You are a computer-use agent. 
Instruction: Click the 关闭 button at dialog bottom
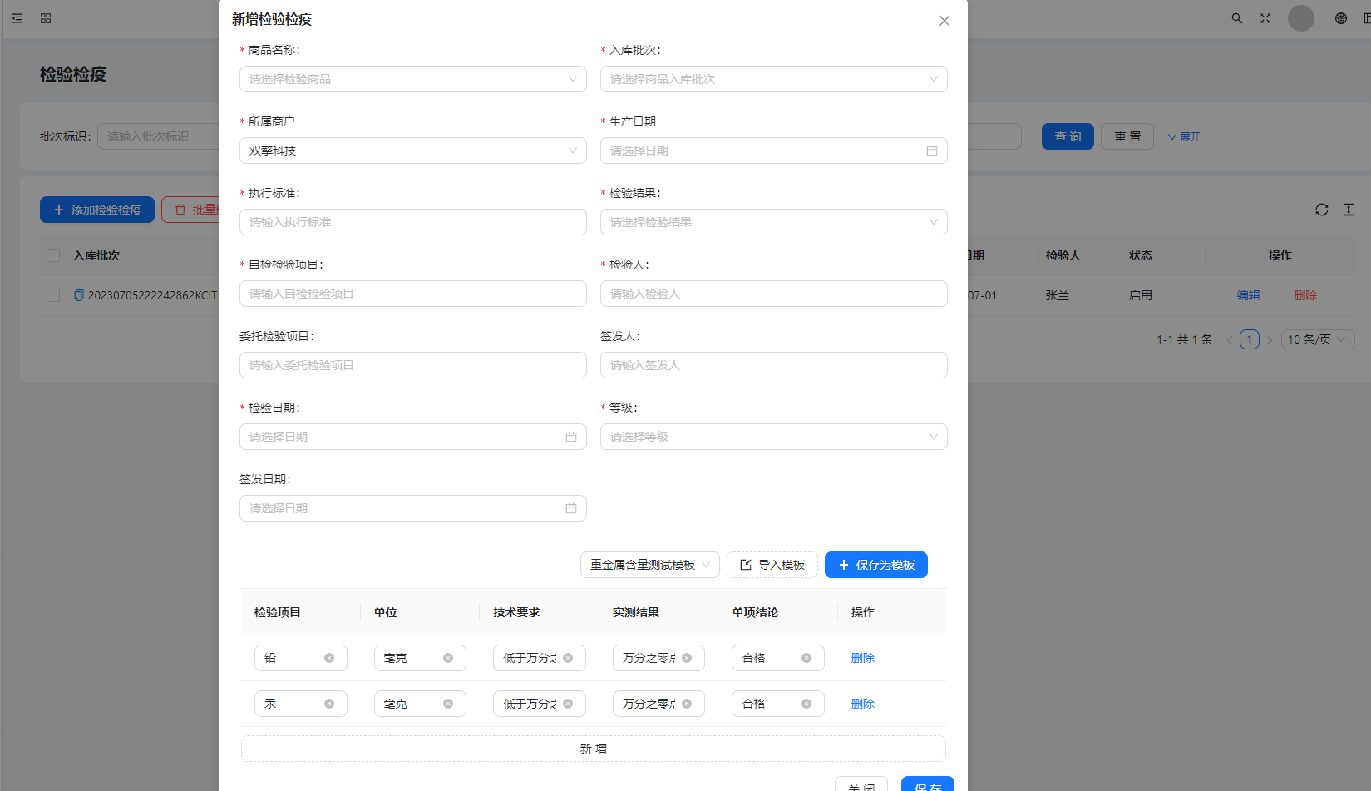tap(861, 784)
